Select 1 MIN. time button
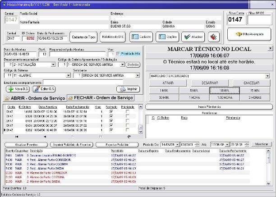 (x=164, y=91)
